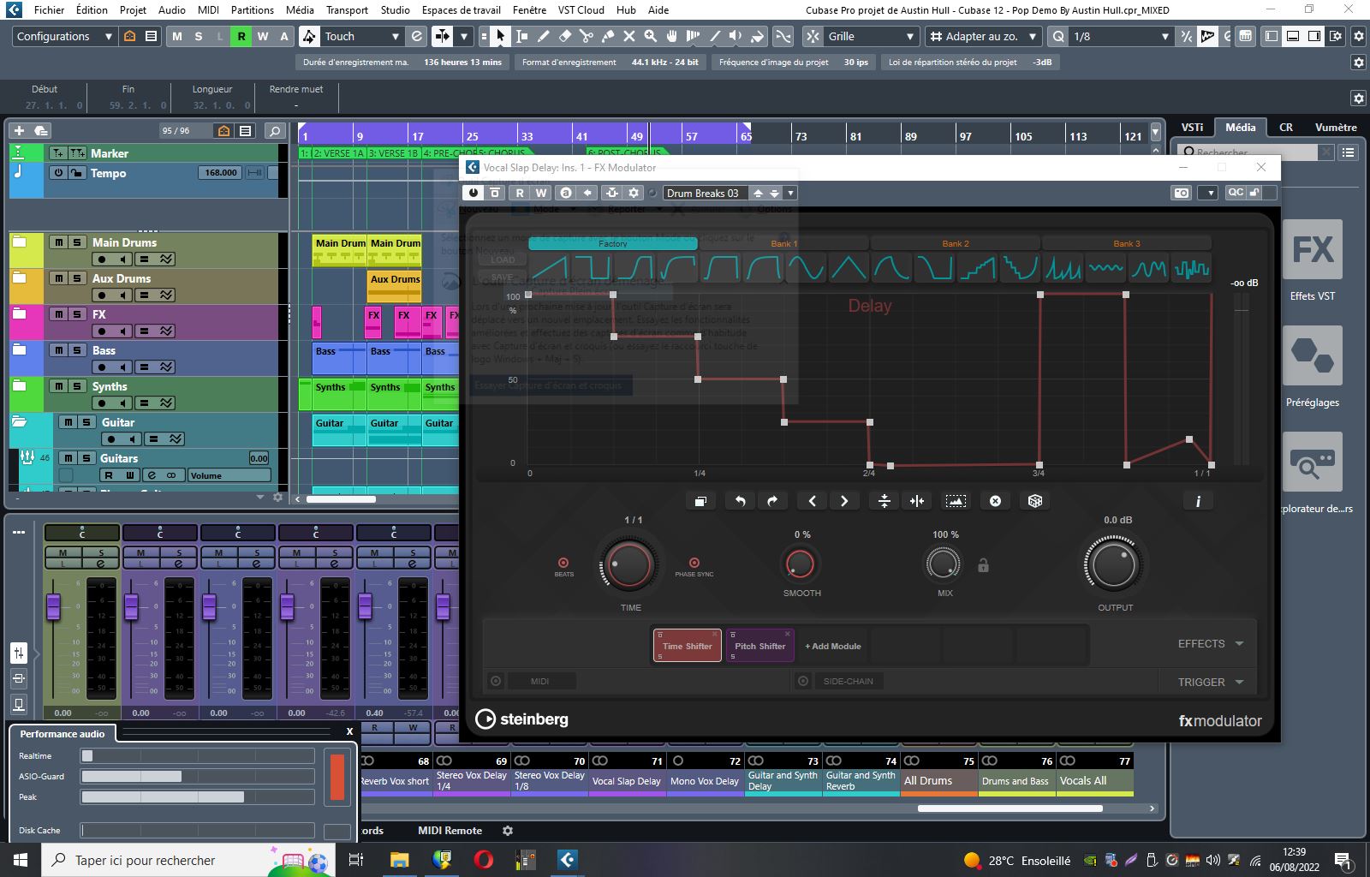Enable SIDE-CHAIN trigger power button

[803, 681]
